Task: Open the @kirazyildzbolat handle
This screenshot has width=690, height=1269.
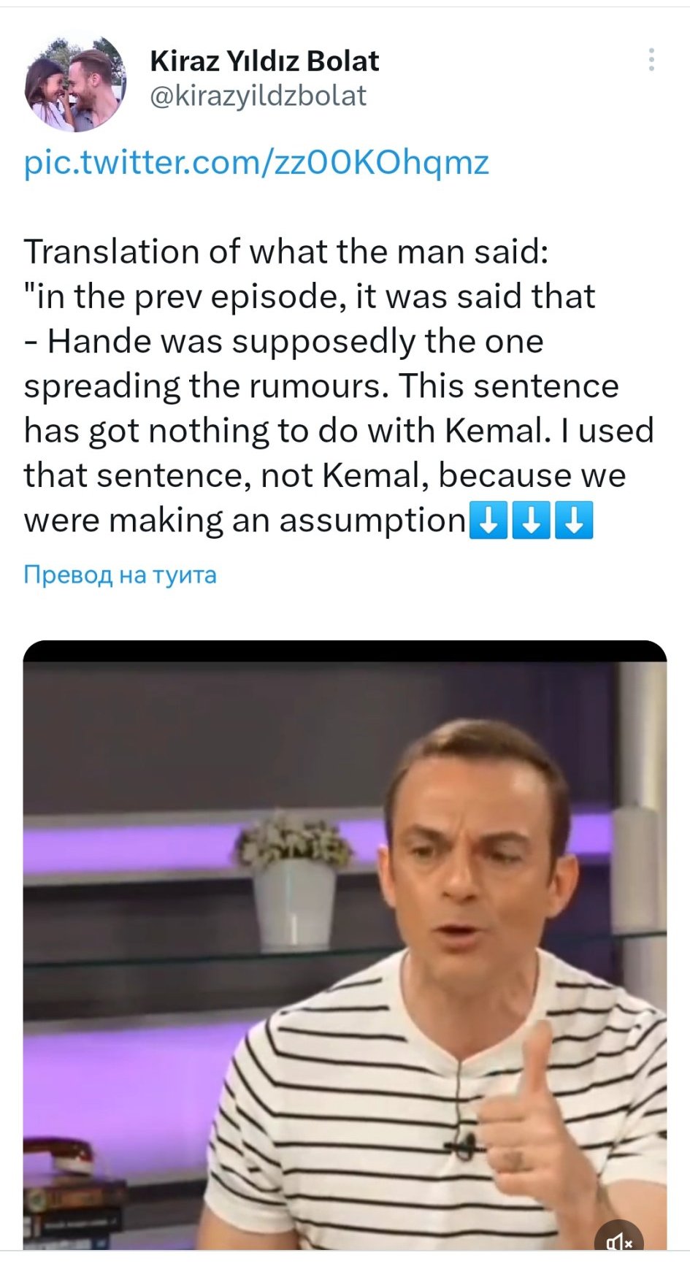Action: pos(258,96)
